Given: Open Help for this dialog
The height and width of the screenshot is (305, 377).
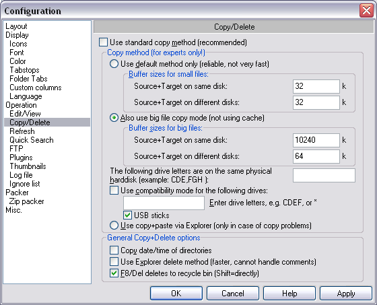Looking at the screenshot, I should (x=289, y=293).
